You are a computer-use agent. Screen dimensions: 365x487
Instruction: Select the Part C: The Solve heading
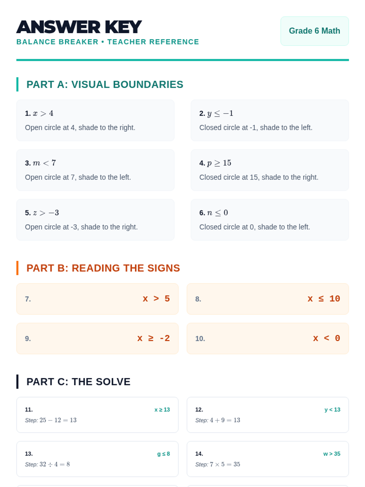[x=78, y=382]
